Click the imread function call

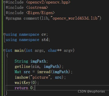(x=44, y=72)
